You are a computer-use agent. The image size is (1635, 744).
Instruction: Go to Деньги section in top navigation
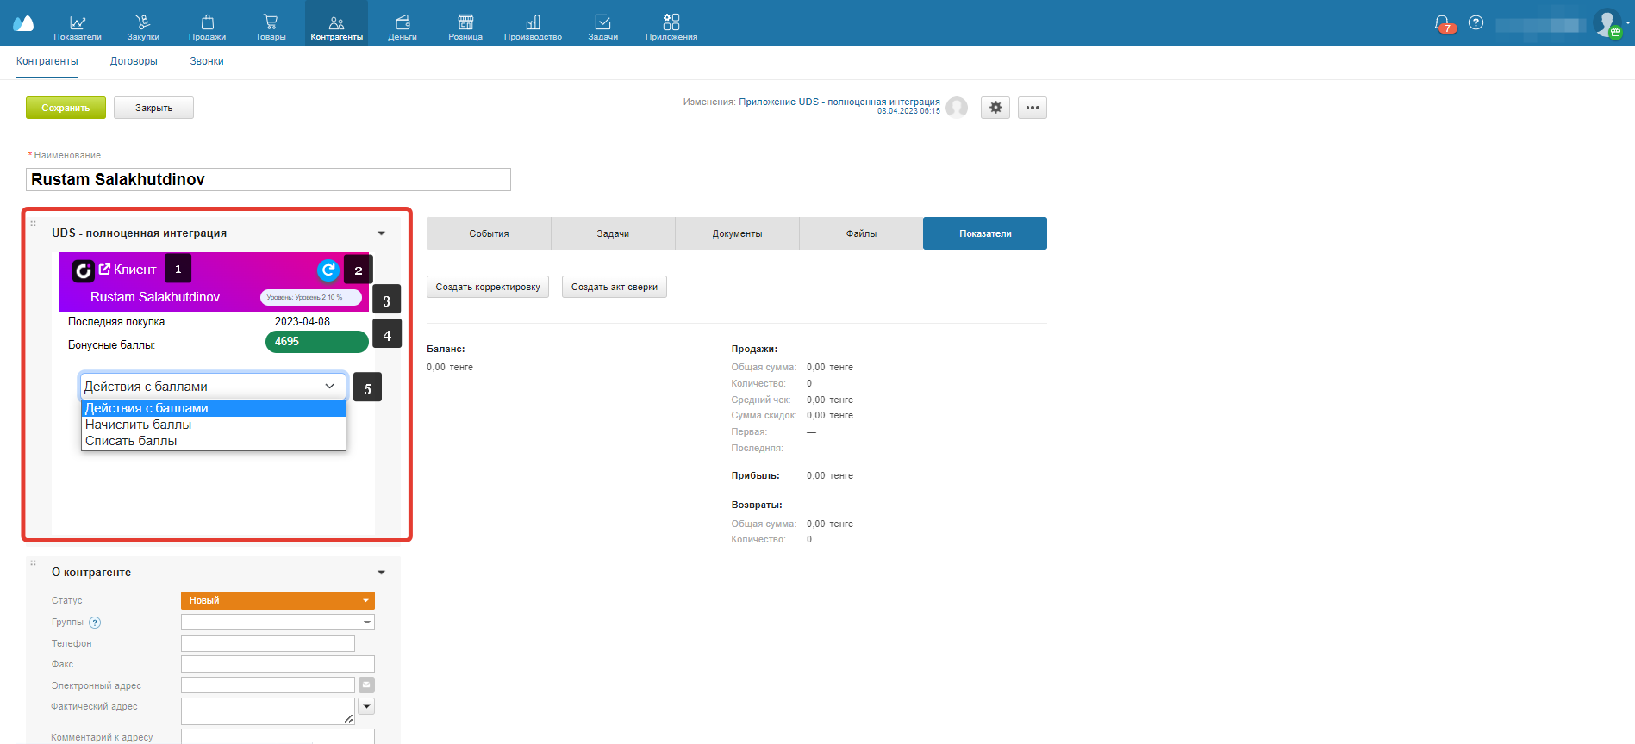[403, 26]
